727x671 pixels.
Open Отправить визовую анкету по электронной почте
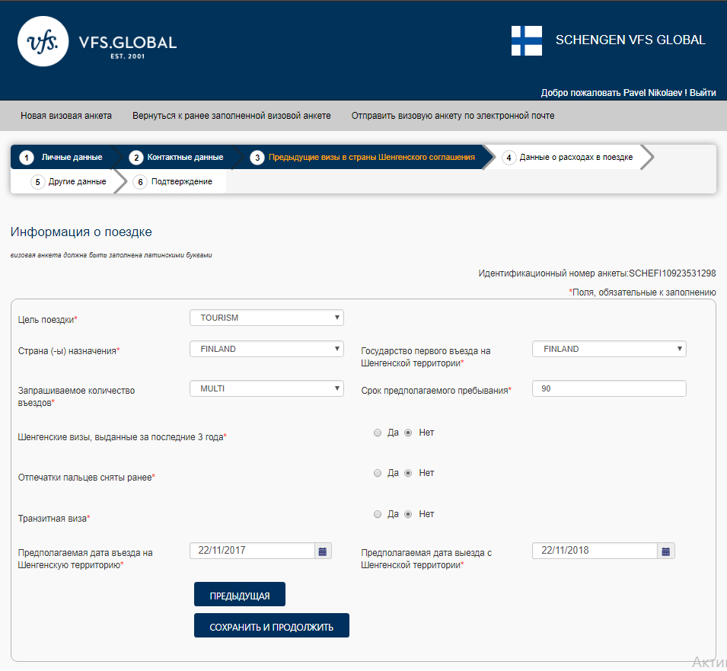coord(452,116)
